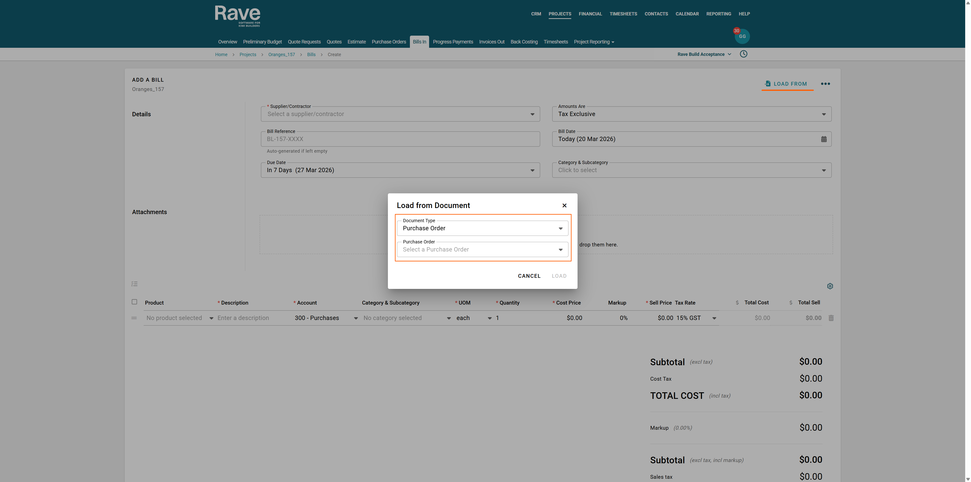Open the FINANCIAL top menu
This screenshot has height=482, width=971.
click(x=590, y=14)
